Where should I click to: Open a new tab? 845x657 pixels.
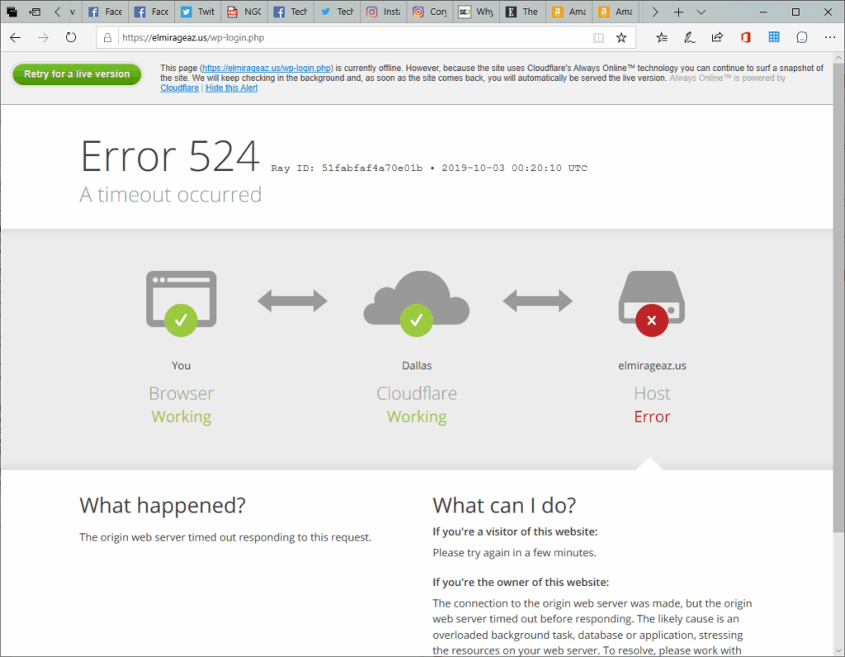coord(678,12)
